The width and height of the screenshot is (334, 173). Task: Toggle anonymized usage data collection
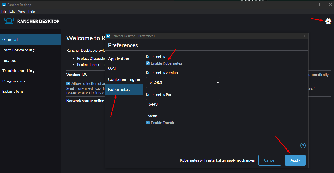[68, 83]
